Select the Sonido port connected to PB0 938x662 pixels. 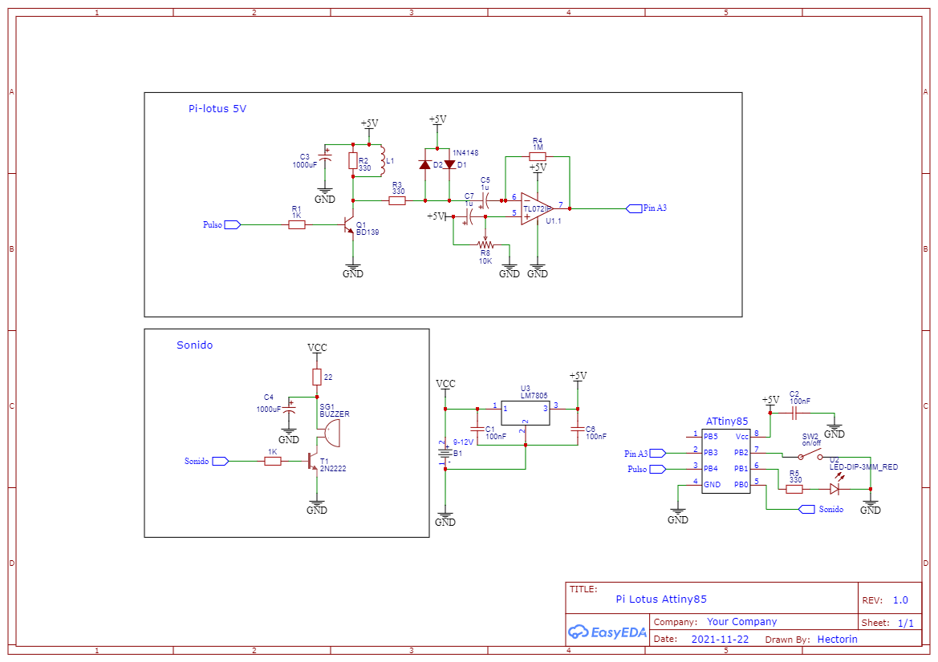tap(807, 509)
